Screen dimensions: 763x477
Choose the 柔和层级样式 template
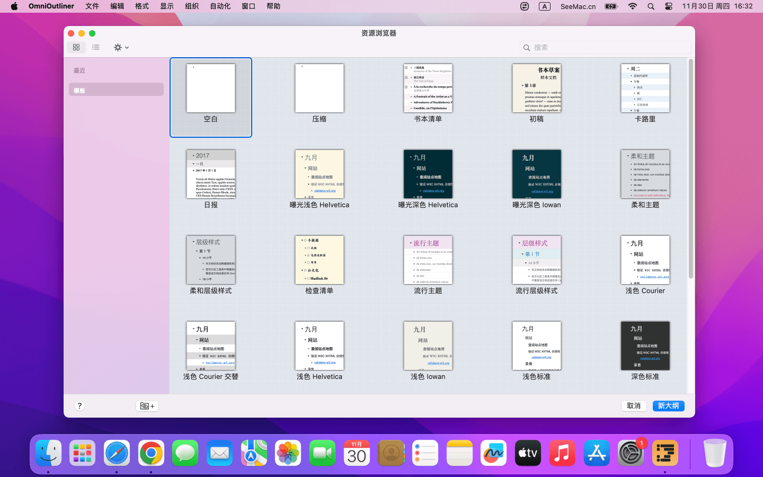pyautogui.click(x=211, y=260)
